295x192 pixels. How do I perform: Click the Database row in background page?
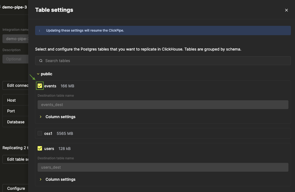(x=15, y=122)
